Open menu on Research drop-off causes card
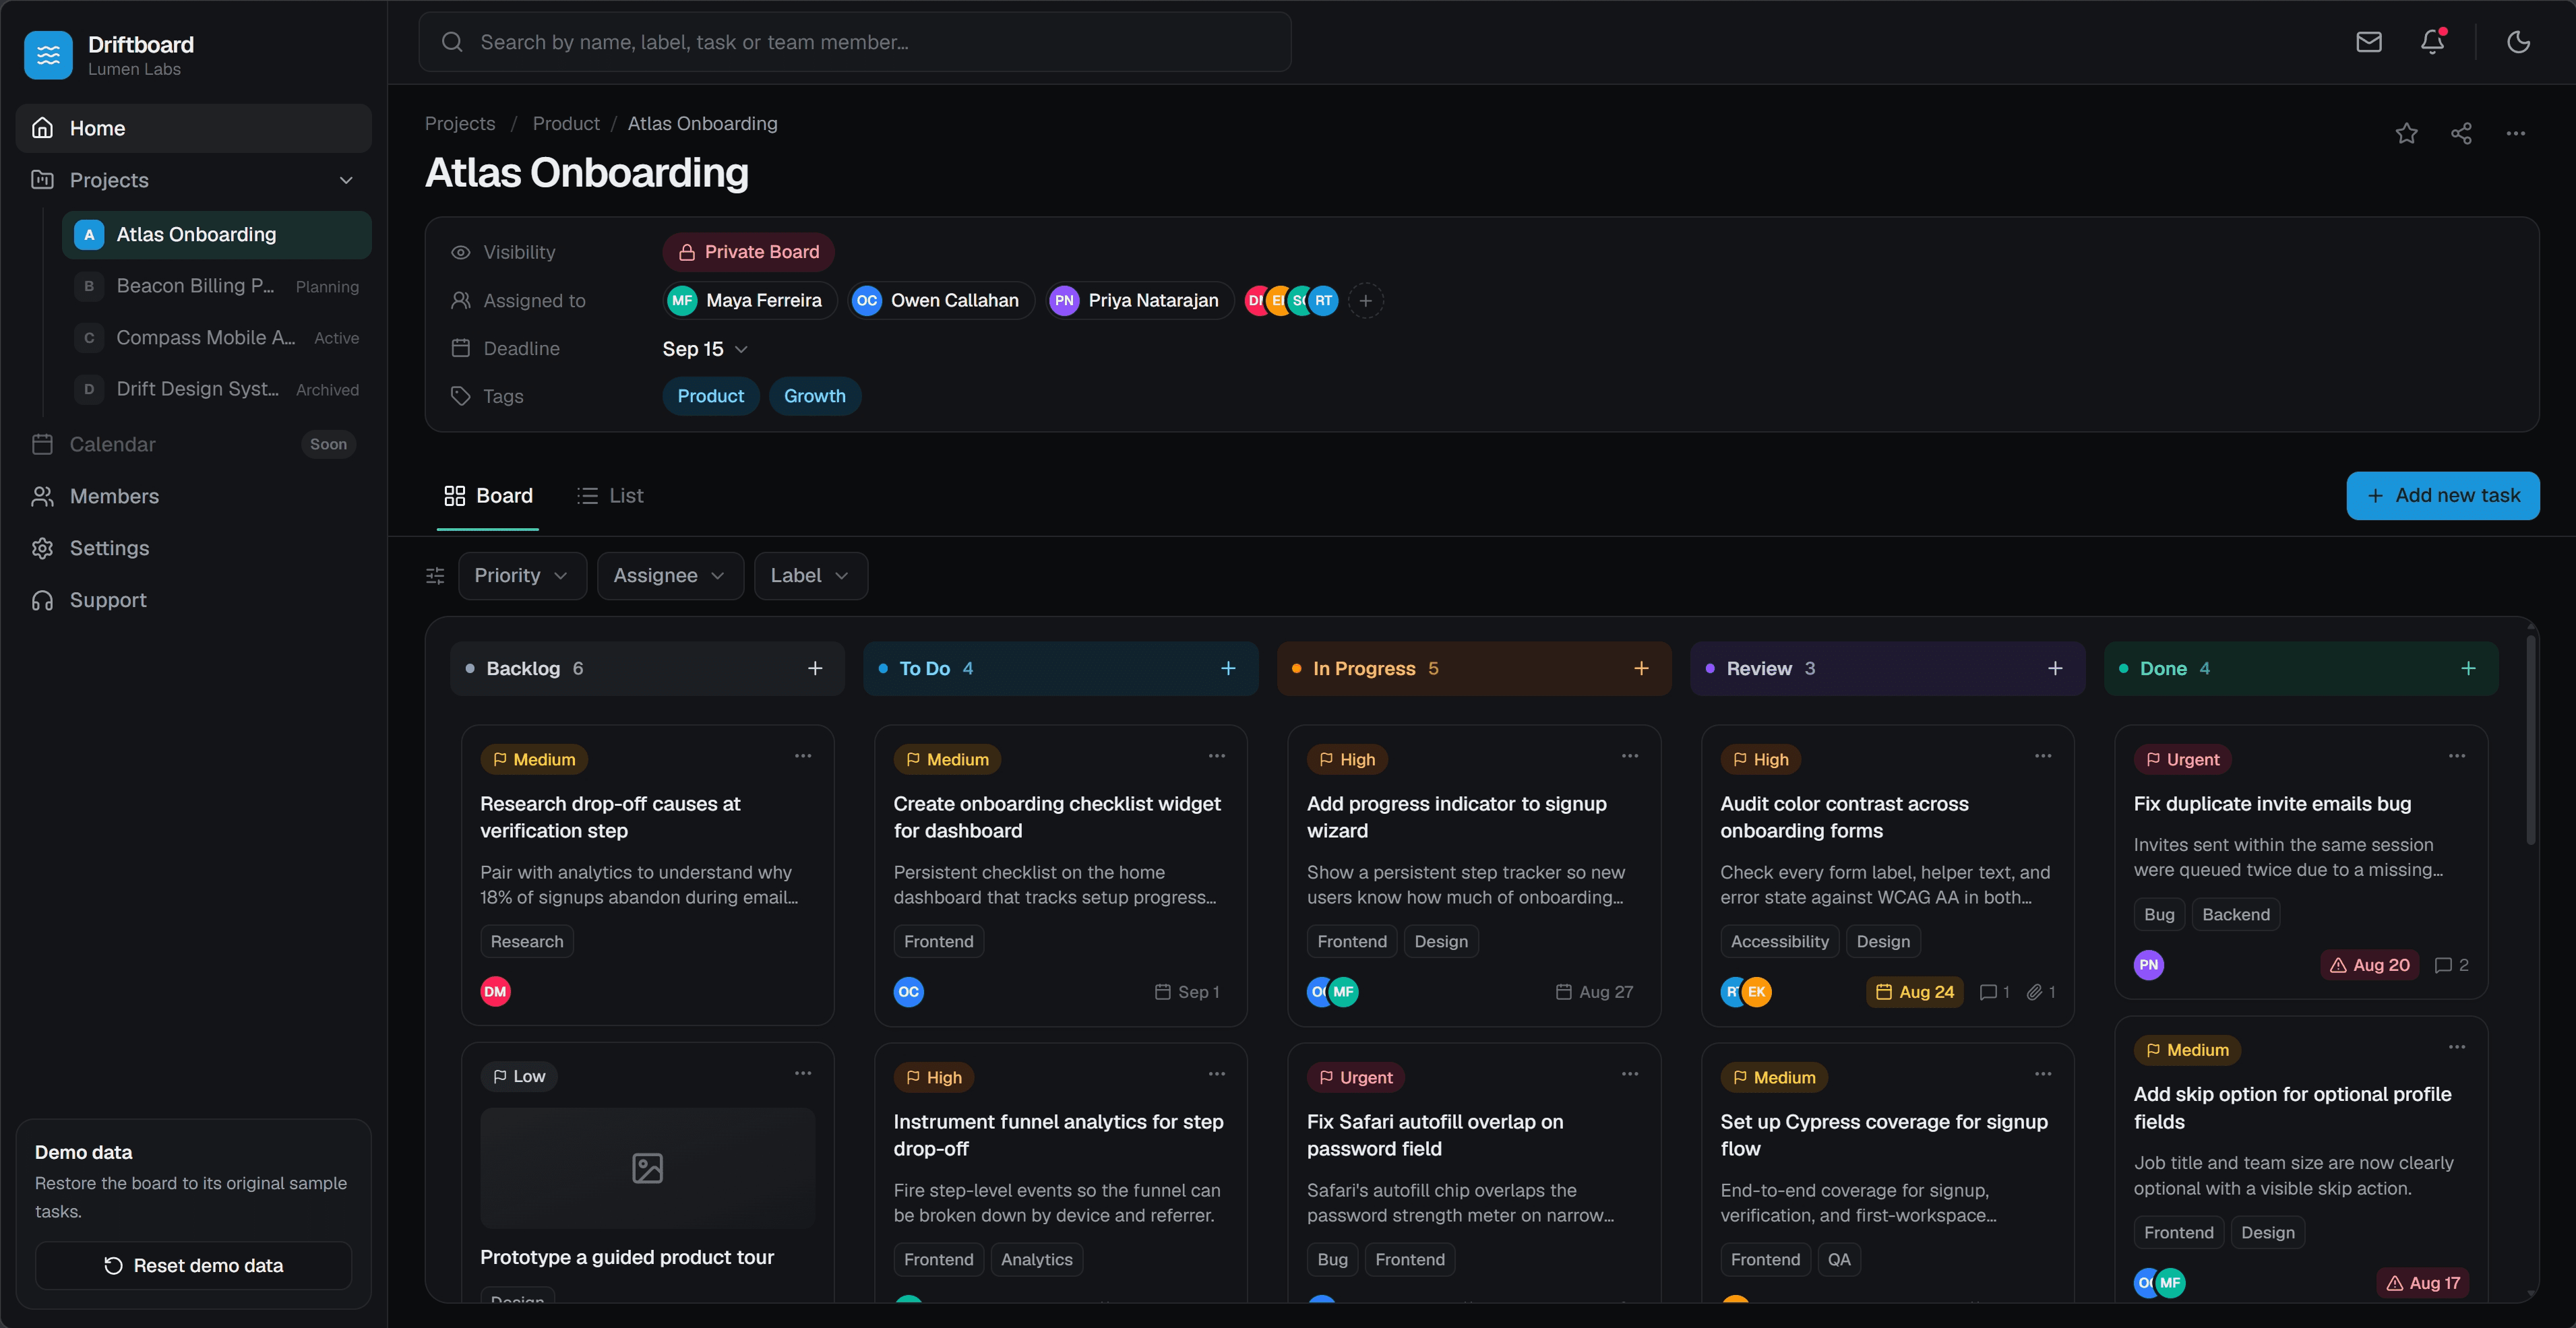 coord(803,756)
